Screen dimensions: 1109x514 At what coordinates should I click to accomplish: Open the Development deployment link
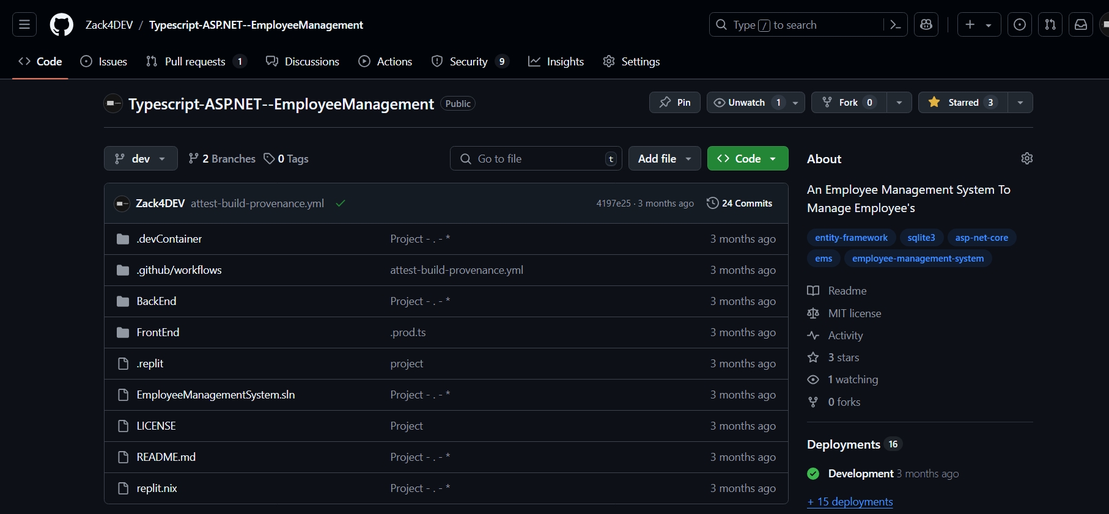[861, 474]
